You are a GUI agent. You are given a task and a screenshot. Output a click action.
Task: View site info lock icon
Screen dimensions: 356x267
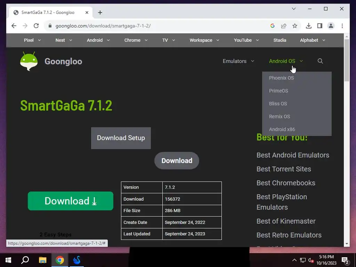(50, 26)
